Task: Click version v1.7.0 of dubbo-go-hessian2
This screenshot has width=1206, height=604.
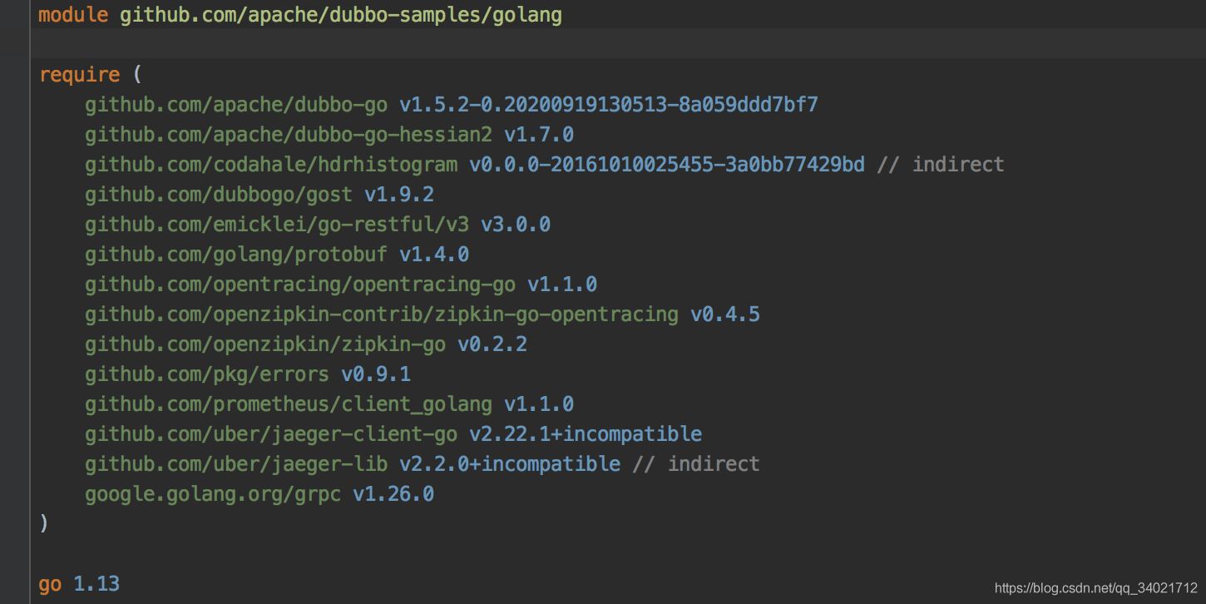Action: (538, 135)
